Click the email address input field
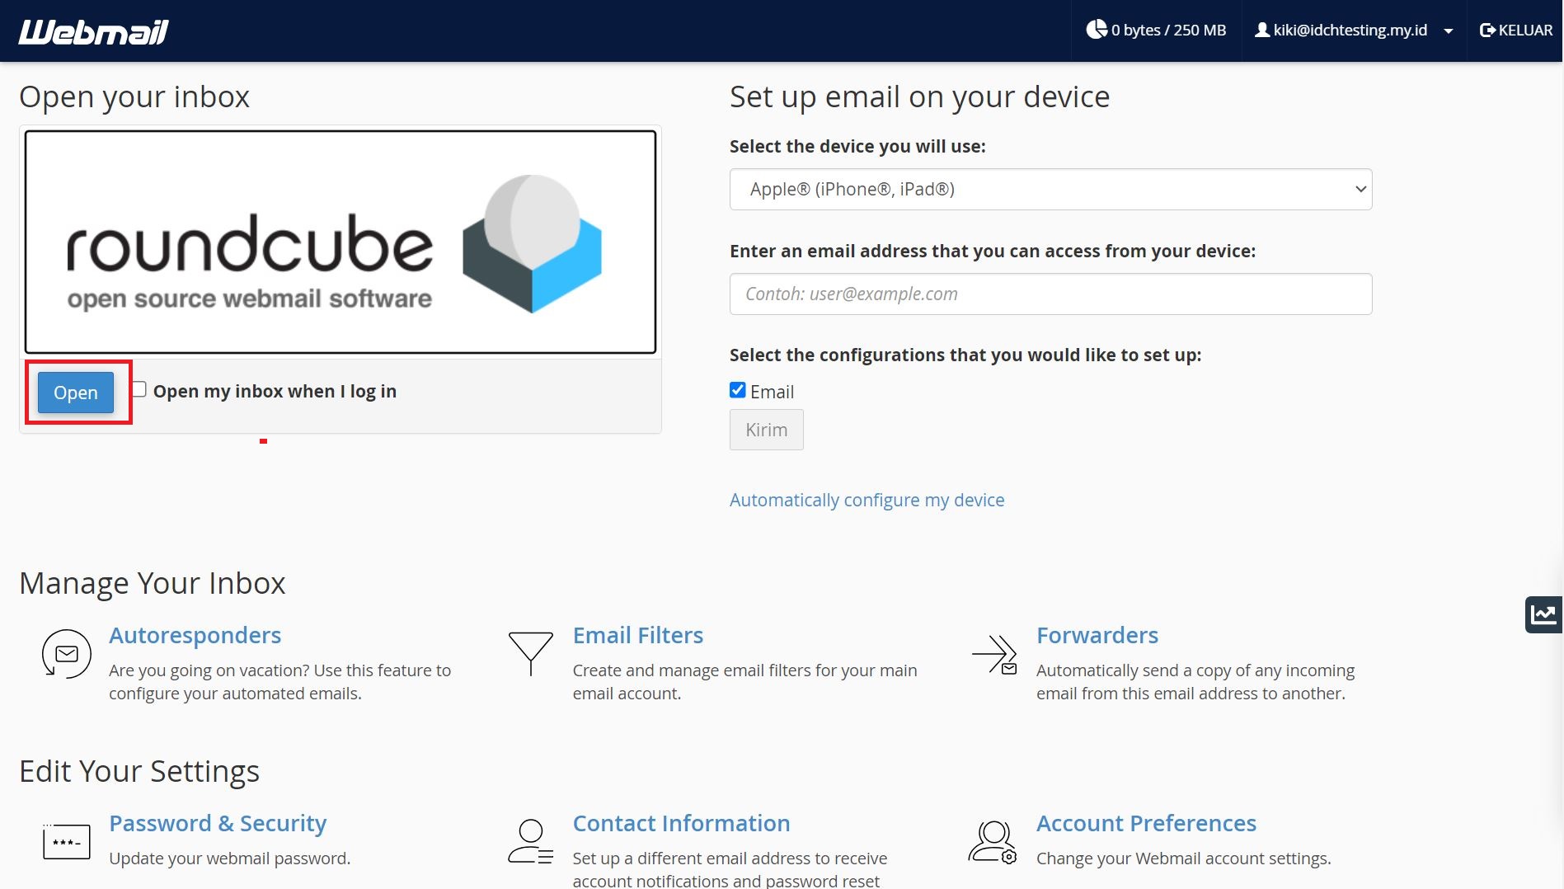Viewport: 1564px width, 889px height. tap(1050, 294)
